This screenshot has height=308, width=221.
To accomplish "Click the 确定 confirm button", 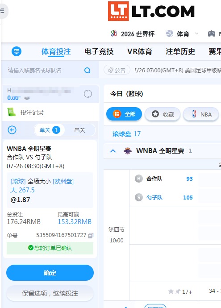I will [50, 273].
